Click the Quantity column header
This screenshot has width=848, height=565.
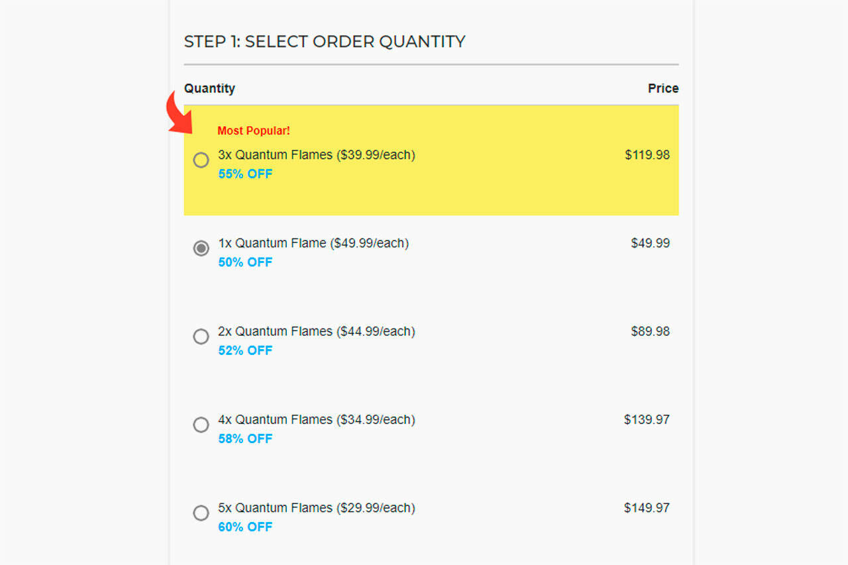pos(209,88)
